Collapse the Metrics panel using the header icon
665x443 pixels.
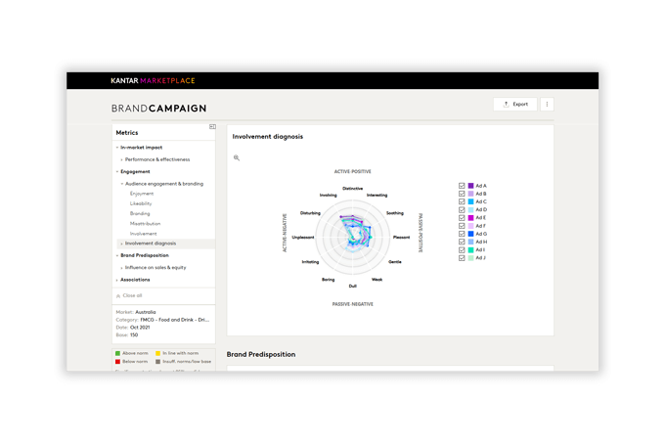(212, 127)
